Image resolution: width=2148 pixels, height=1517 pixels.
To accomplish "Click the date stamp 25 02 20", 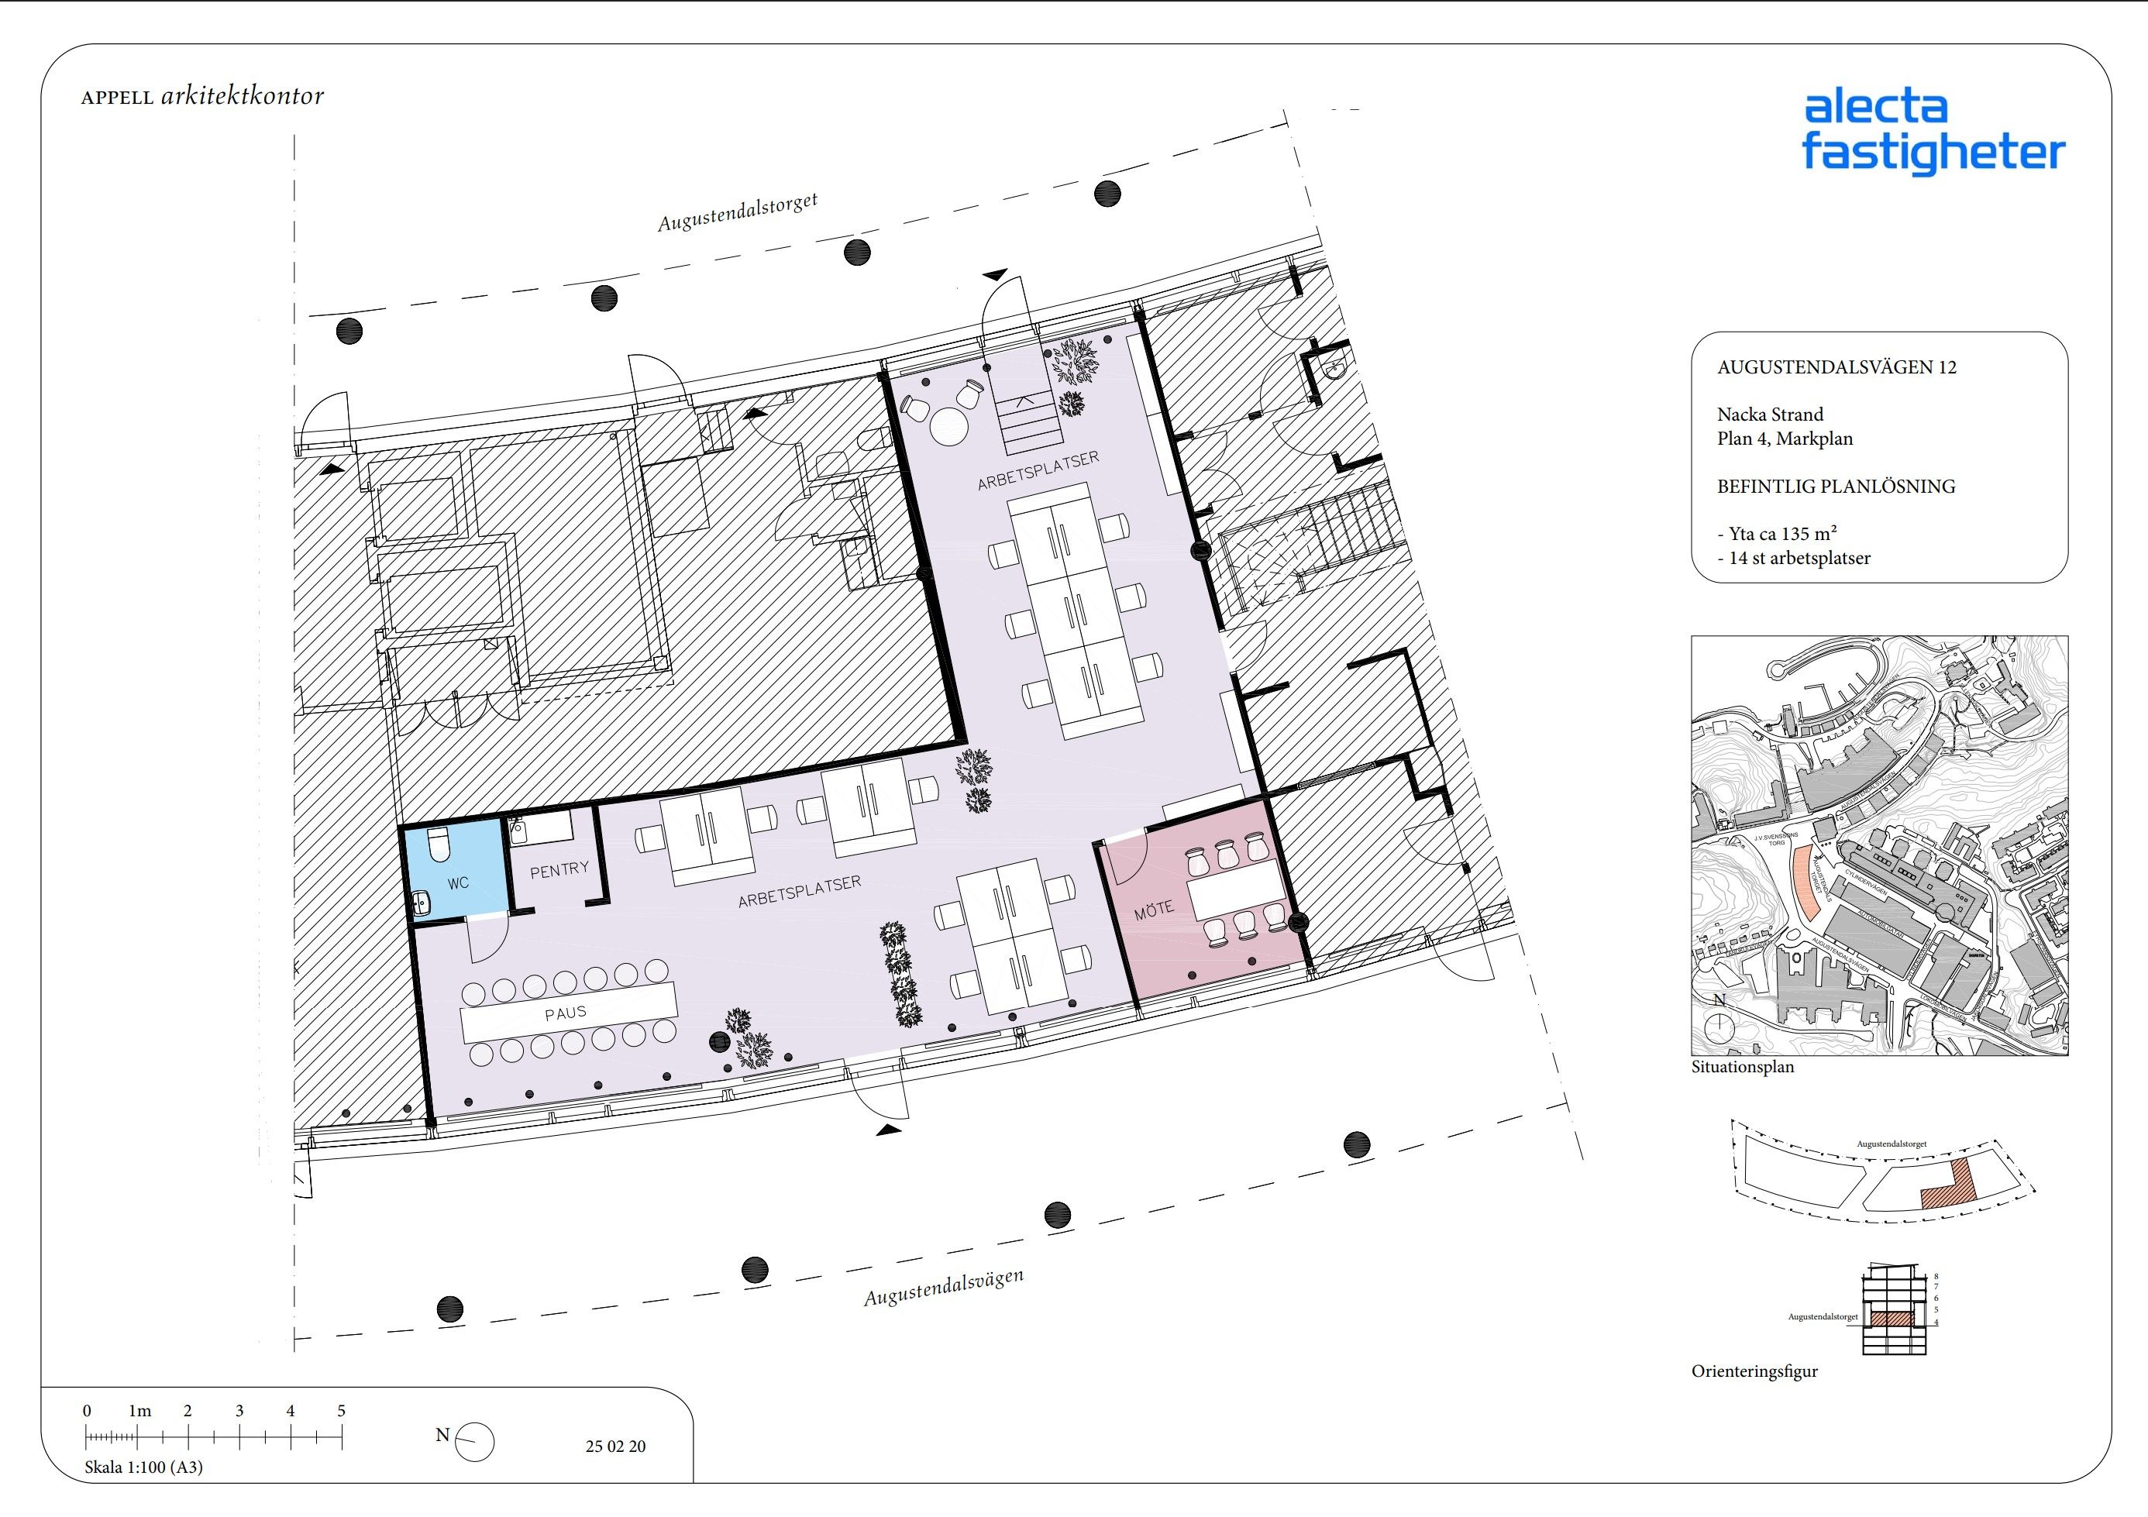I will pos(614,1446).
